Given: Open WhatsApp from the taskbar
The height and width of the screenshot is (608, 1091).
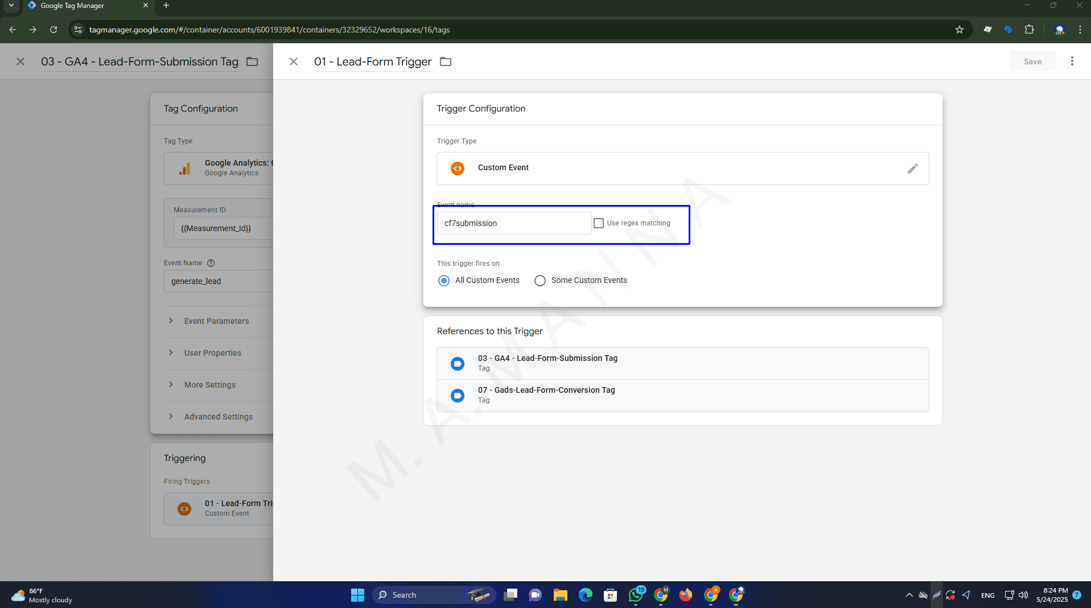Looking at the screenshot, I should click(x=635, y=595).
